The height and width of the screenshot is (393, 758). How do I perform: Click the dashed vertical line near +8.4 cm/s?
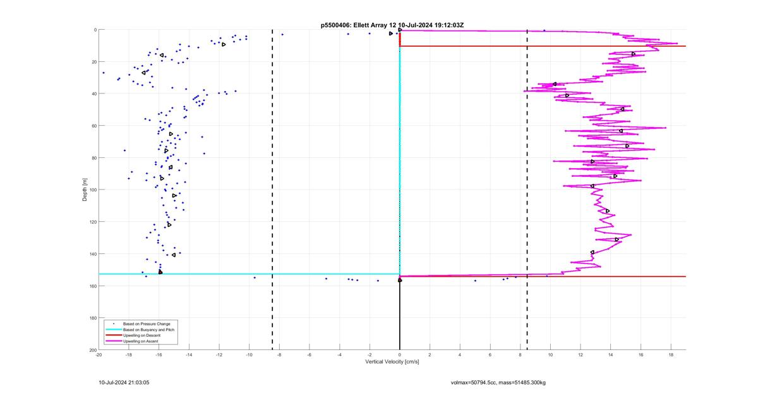click(x=527, y=190)
